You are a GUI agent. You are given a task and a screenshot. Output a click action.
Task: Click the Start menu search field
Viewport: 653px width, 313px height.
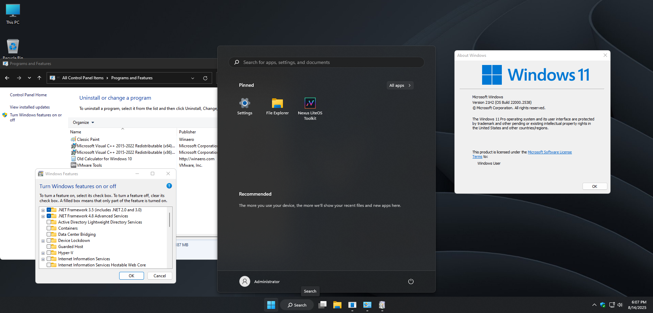pos(326,62)
